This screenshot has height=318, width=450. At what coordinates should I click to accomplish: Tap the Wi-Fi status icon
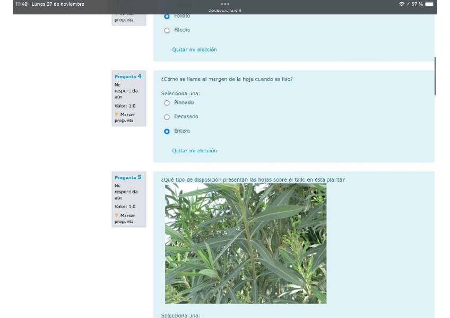[402, 4]
